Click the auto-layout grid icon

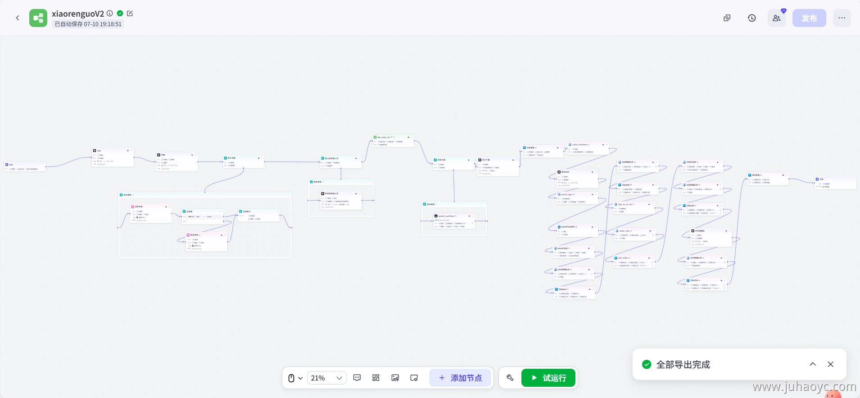[x=376, y=378]
